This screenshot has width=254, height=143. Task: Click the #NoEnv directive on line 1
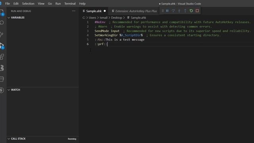pos(100,22)
